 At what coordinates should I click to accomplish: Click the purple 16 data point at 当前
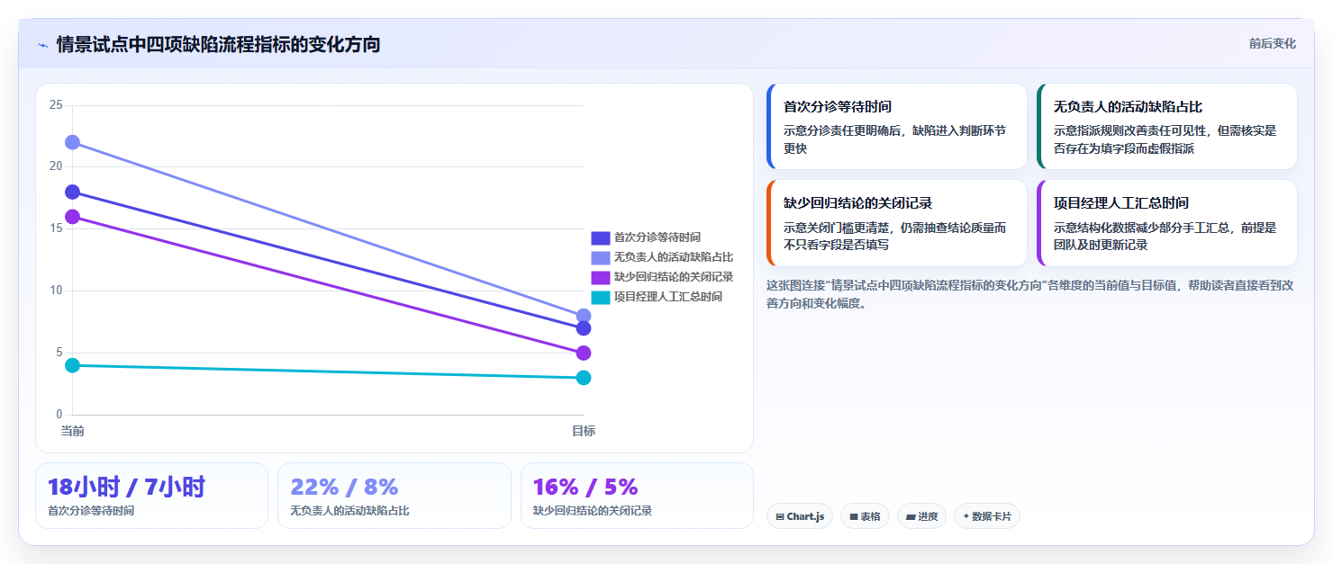[x=72, y=217]
